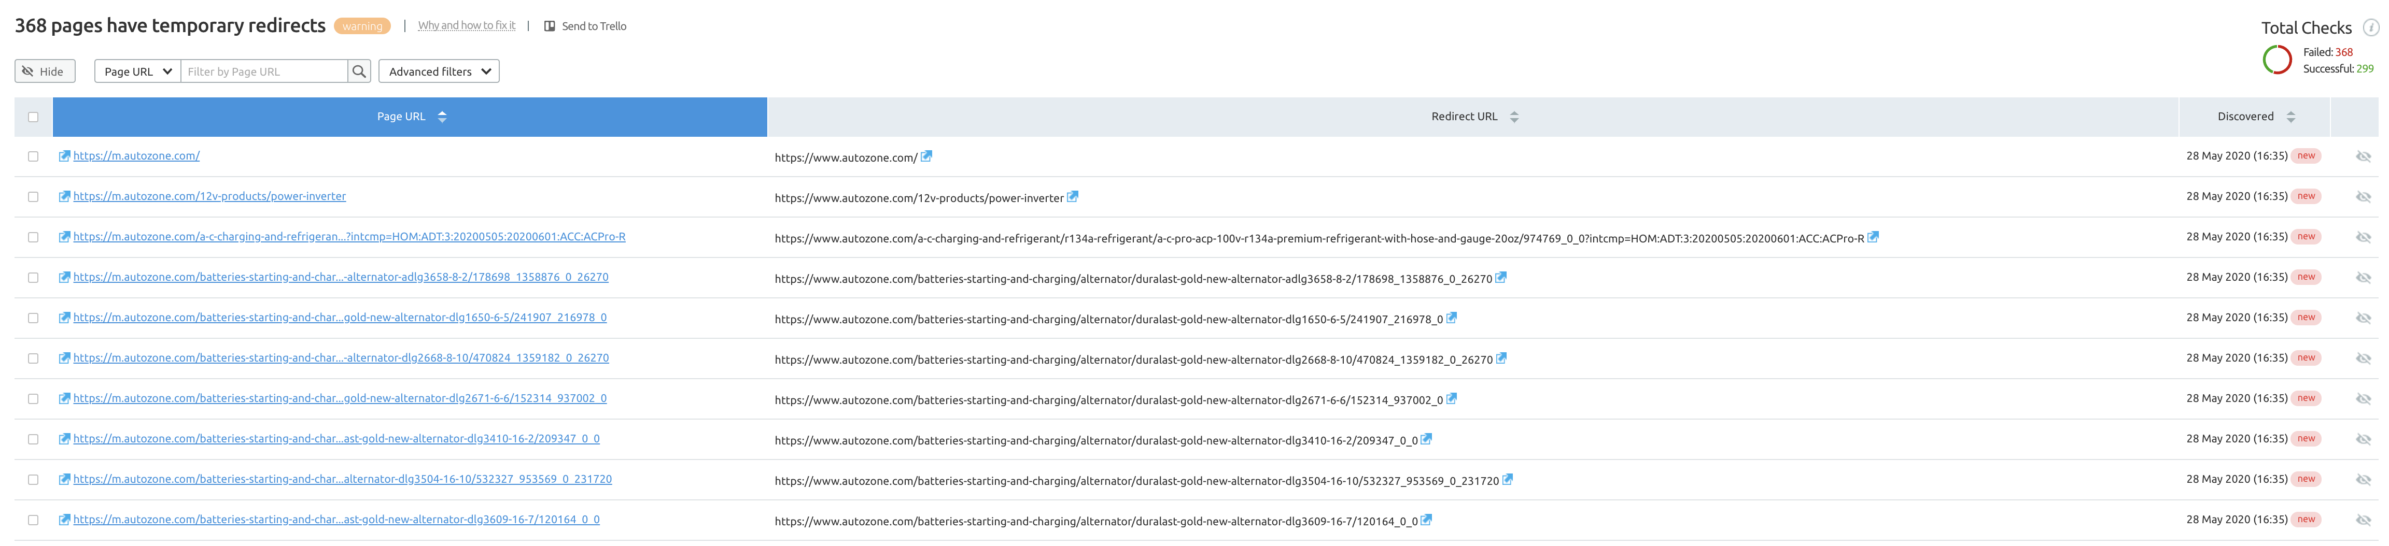Hide the m.autozone.com/ row via eye icon
The height and width of the screenshot is (546, 2389).
click(2363, 156)
